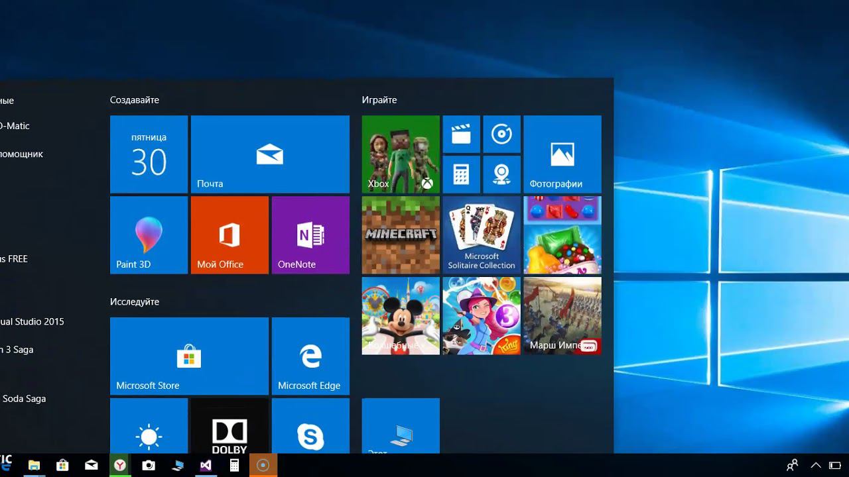Open the Dolby tile

pos(229,426)
